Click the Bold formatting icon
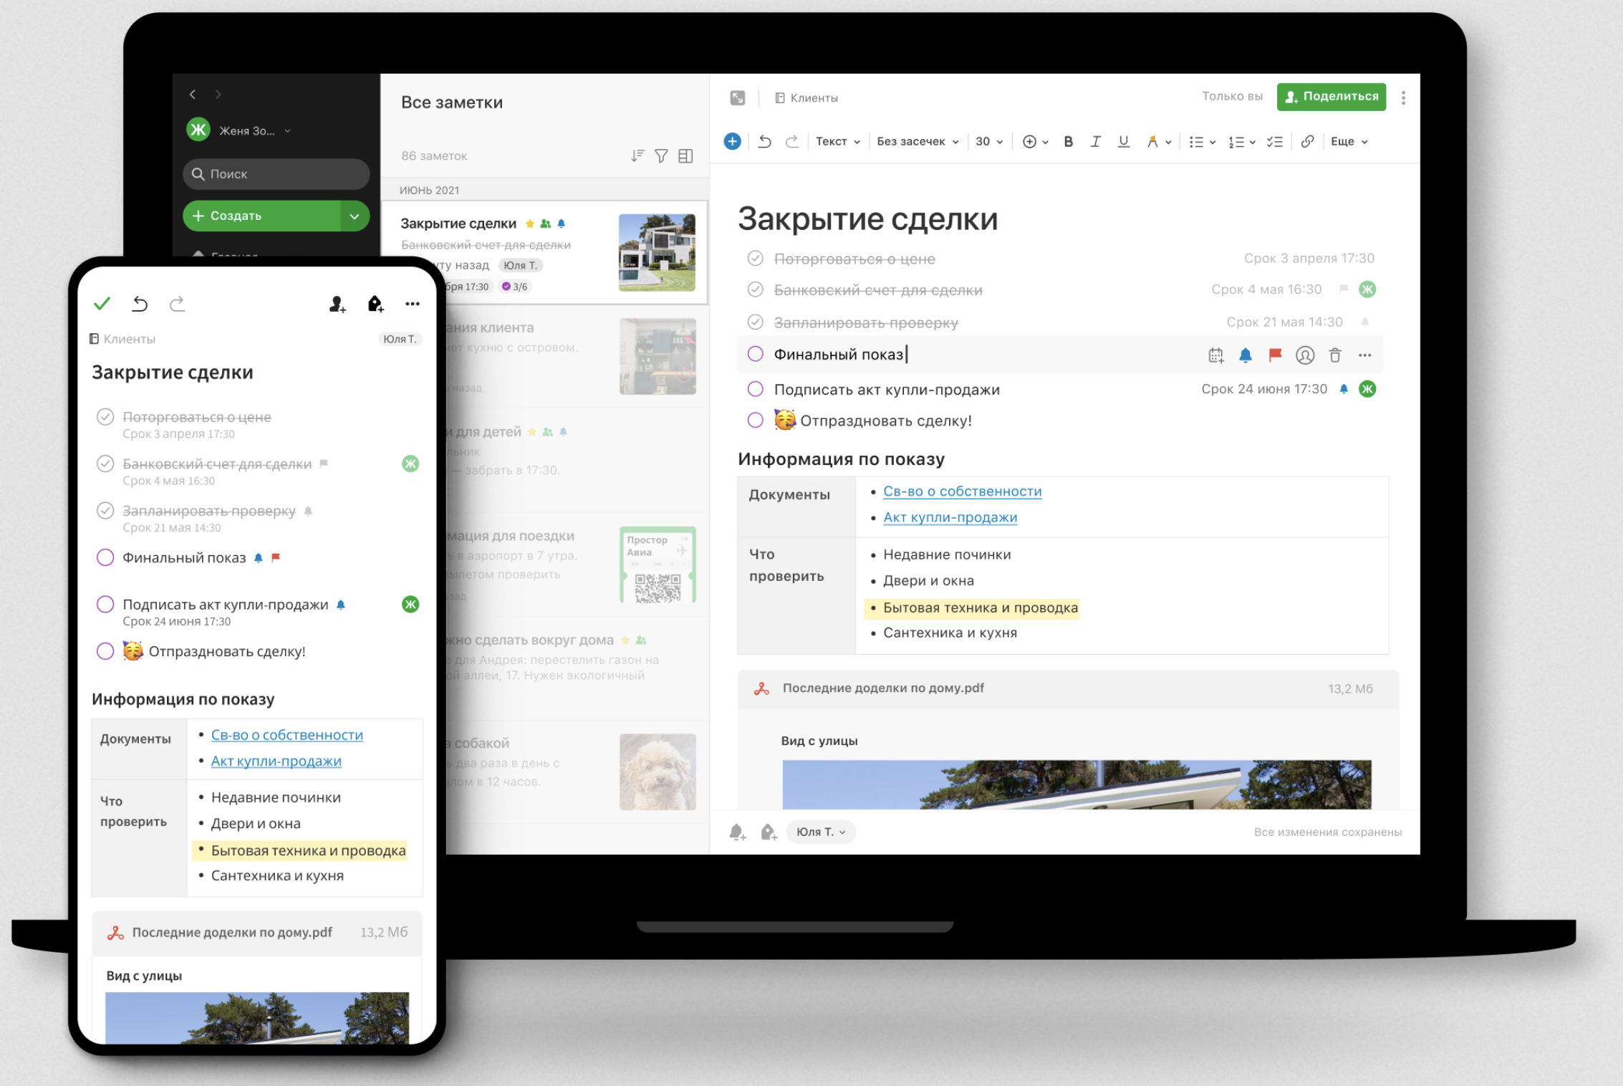1623x1086 pixels. pos(1068,142)
